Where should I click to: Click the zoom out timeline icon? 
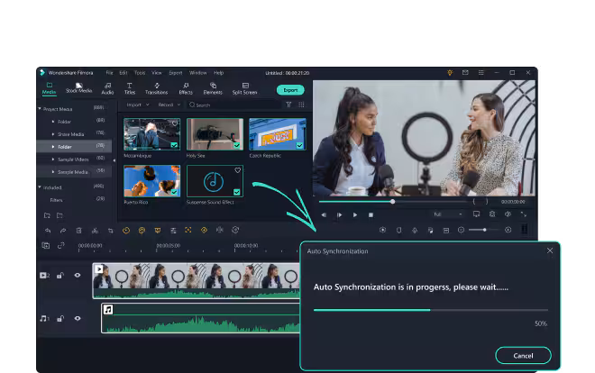point(461,230)
